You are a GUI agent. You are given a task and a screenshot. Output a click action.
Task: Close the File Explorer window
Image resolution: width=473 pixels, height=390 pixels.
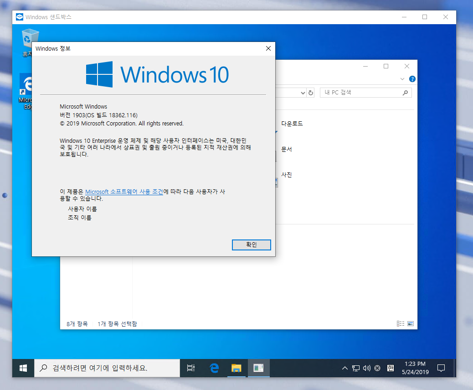[407, 66]
